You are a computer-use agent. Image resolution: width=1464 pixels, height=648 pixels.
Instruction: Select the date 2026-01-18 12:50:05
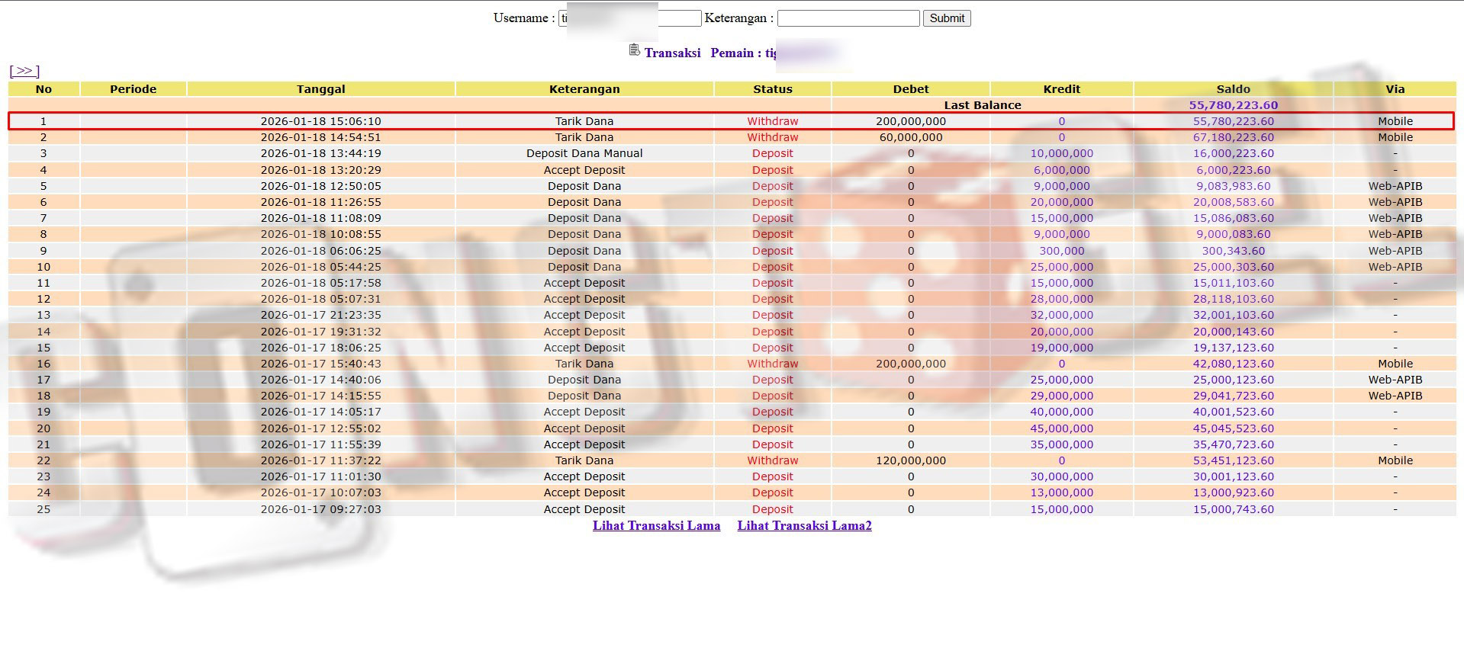coord(320,186)
